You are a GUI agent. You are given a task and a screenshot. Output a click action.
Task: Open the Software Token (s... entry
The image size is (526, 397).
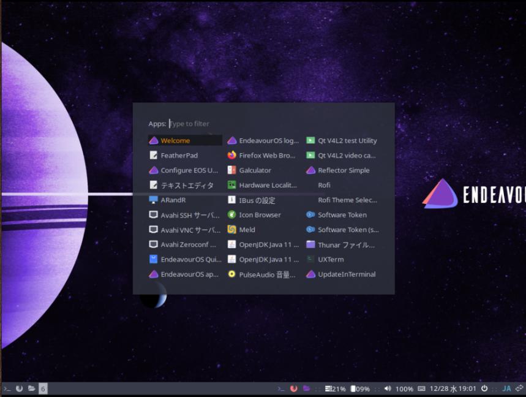pyautogui.click(x=342, y=230)
